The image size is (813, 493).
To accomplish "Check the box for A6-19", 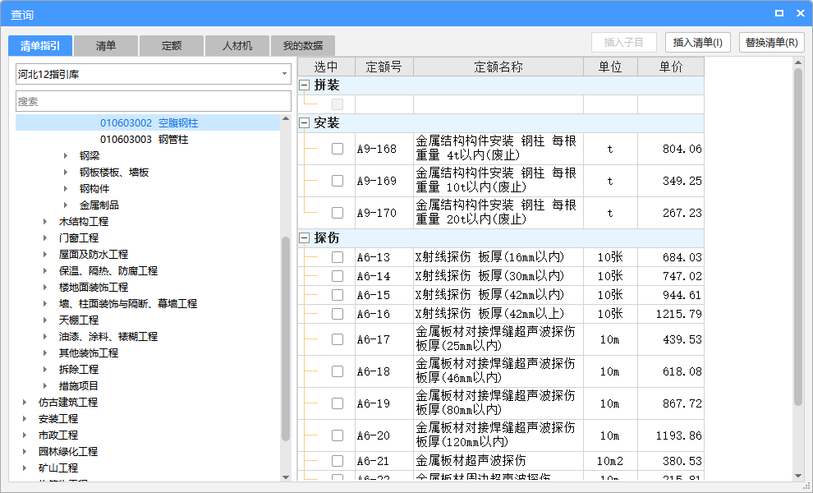I will [338, 403].
